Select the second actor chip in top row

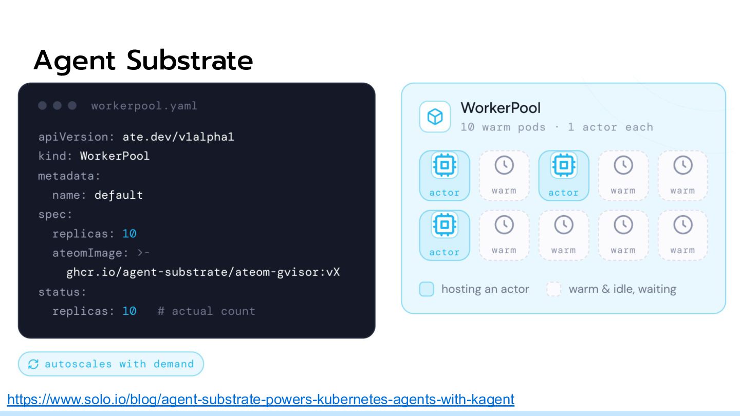tap(564, 176)
